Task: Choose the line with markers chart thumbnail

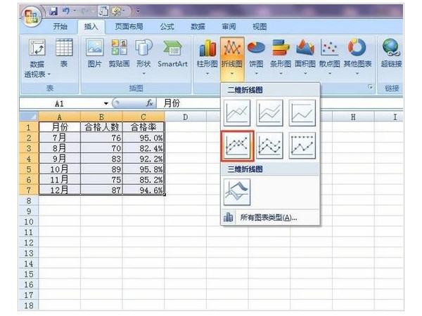Action: click(x=237, y=146)
